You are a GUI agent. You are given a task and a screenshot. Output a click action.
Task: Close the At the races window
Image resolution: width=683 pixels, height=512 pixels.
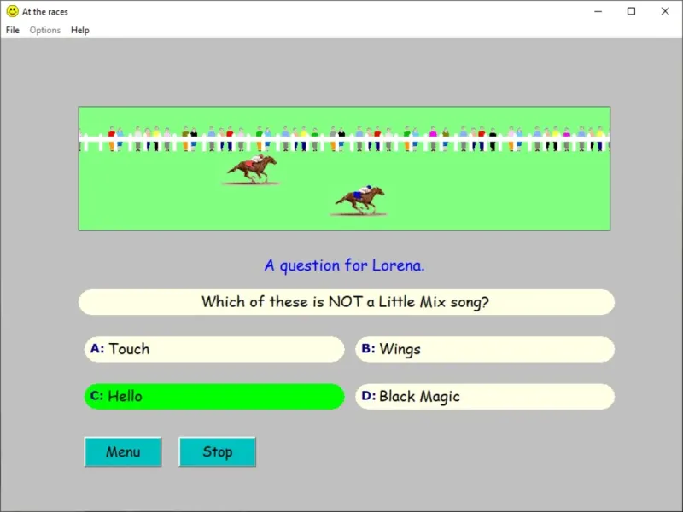(665, 11)
